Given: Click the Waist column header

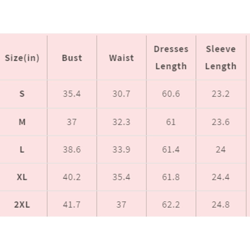Looking at the screenshot, I should click(x=121, y=58).
